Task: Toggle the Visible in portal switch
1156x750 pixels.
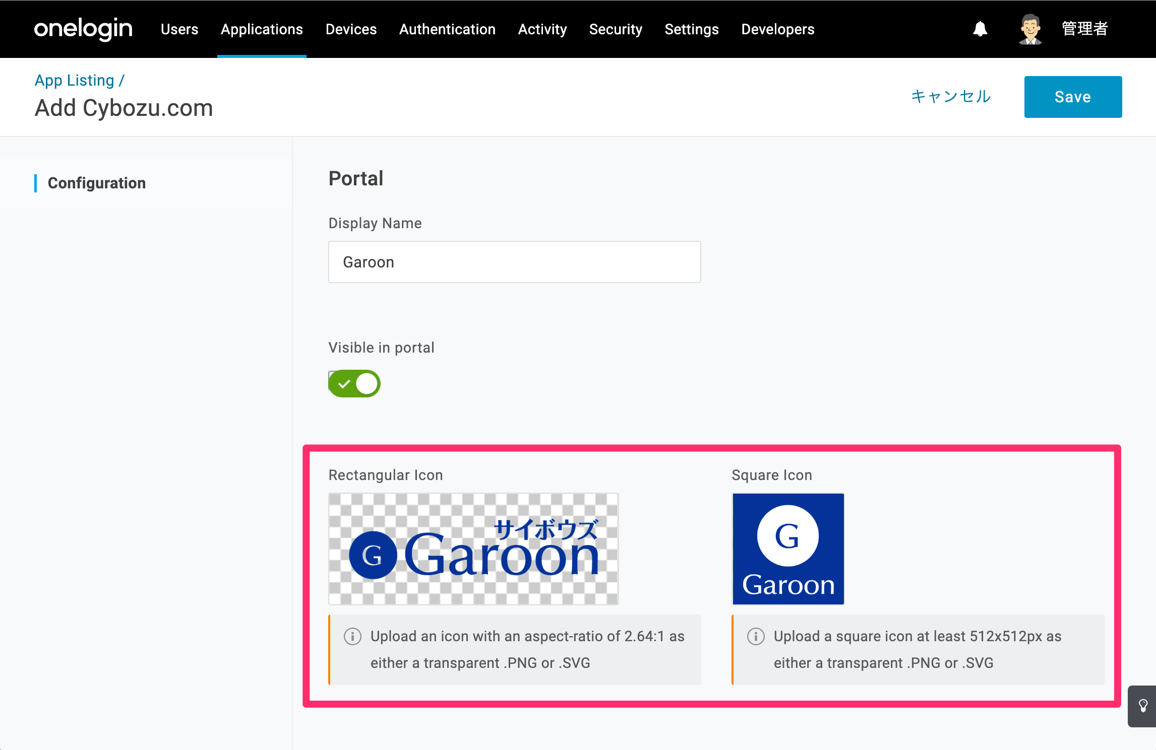Action: point(354,384)
